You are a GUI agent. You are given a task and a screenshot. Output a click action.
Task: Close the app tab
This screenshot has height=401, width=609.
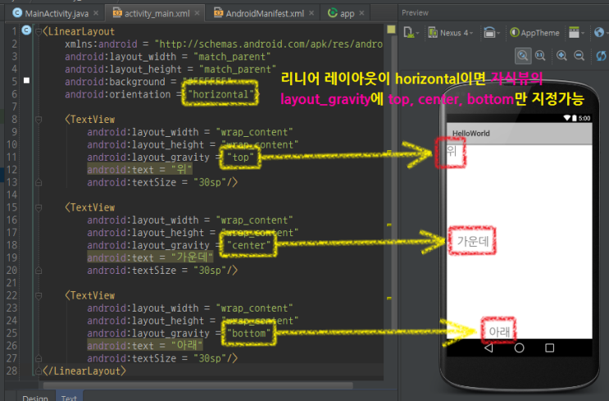point(361,14)
